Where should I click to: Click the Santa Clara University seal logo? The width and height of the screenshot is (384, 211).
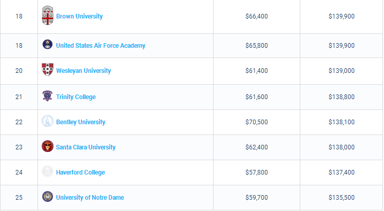click(48, 146)
